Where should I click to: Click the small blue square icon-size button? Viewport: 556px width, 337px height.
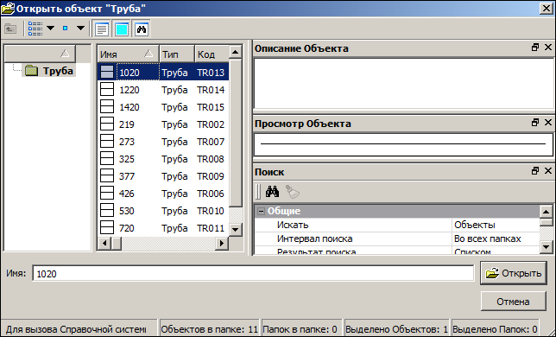tap(65, 28)
